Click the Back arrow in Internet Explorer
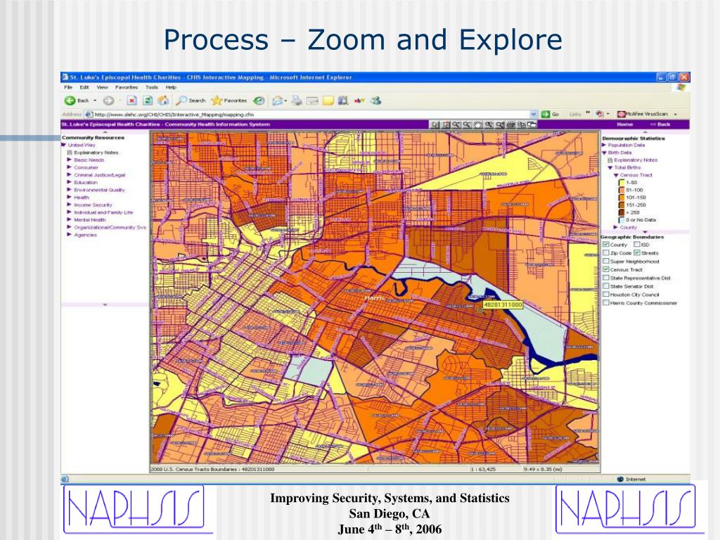Viewport: 720px width, 540px height. 70,101
